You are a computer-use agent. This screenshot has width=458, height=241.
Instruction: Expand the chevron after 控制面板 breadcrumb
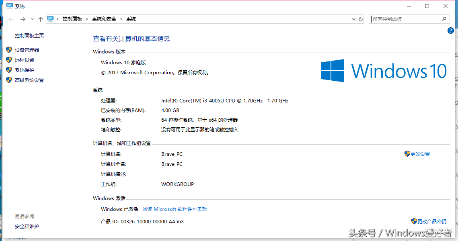pyautogui.click(x=87, y=19)
